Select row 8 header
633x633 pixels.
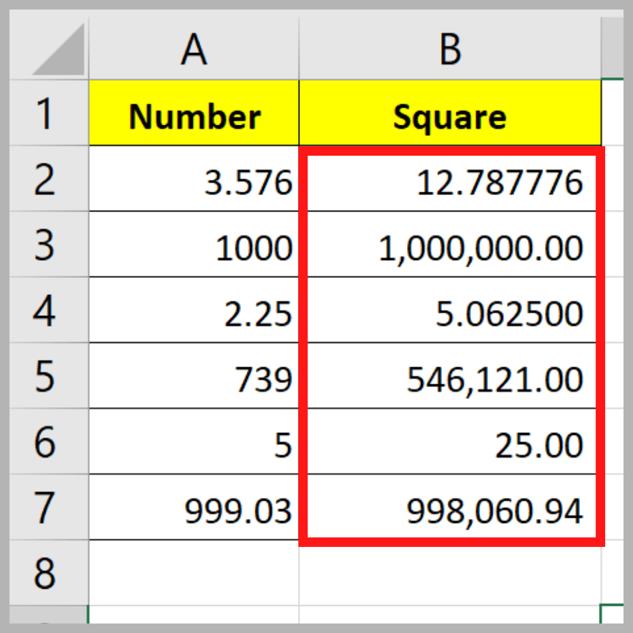[49, 572]
